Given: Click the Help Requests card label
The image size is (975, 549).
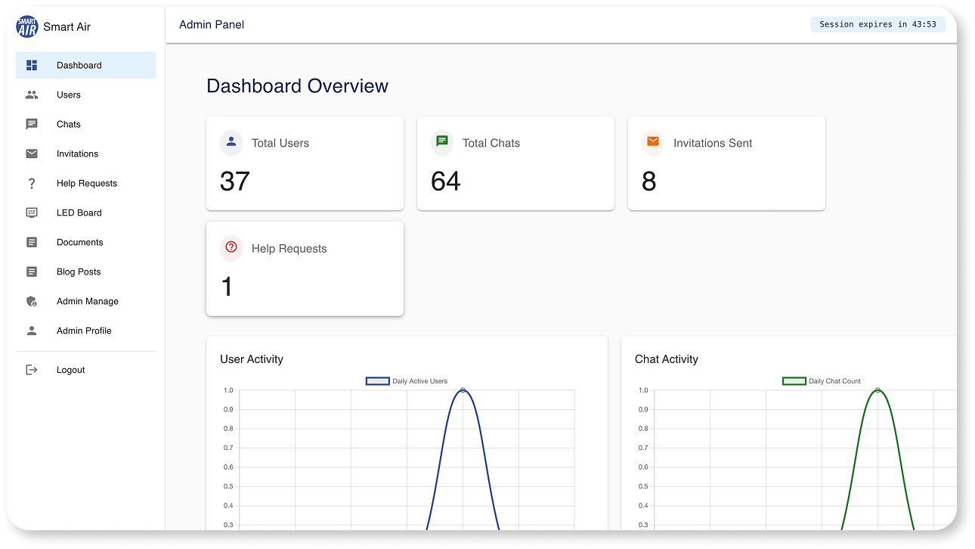Looking at the screenshot, I should (289, 249).
